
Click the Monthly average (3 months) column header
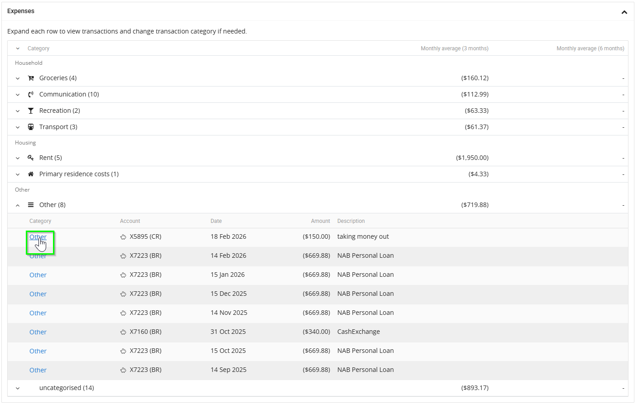(454, 48)
